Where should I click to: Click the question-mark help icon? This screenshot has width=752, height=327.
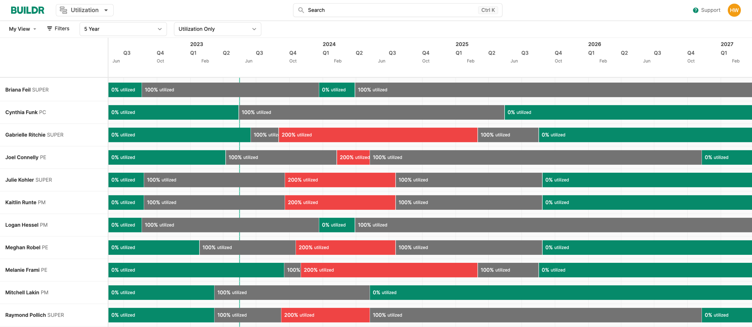pos(695,10)
